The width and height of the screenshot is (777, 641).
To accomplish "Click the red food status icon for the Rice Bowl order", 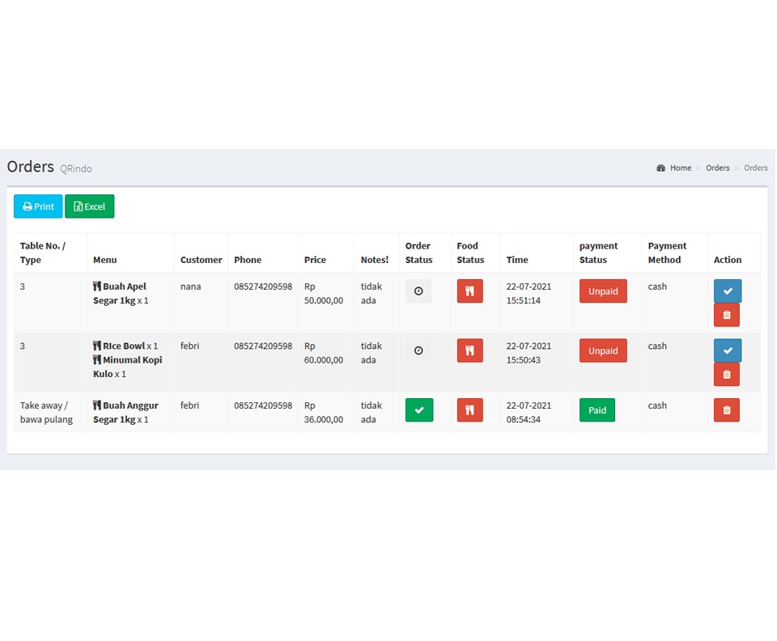I will click(x=469, y=350).
